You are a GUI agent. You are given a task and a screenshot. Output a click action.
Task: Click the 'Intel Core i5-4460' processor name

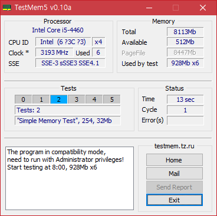[58, 30]
